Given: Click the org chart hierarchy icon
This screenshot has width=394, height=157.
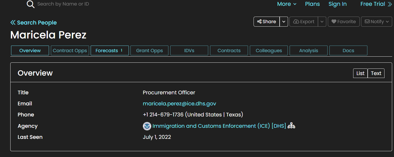Looking at the screenshot, I should (x=291, y=126).
